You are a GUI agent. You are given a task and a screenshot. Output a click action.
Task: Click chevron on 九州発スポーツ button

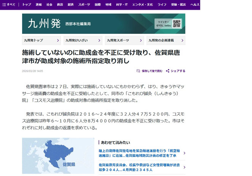click(x=141, y=41)
